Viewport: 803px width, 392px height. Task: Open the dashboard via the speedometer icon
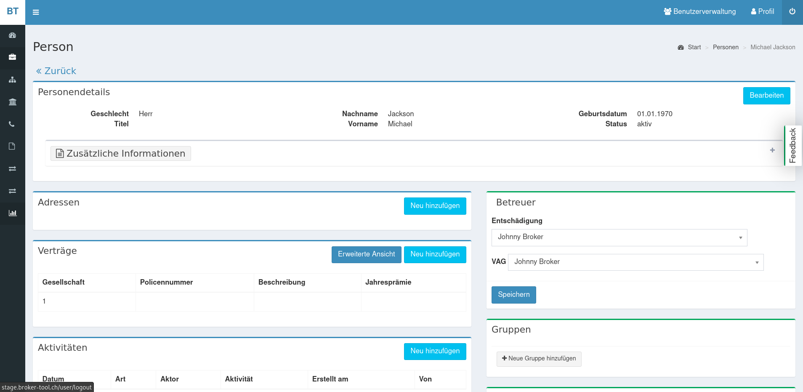click(12, 35)
